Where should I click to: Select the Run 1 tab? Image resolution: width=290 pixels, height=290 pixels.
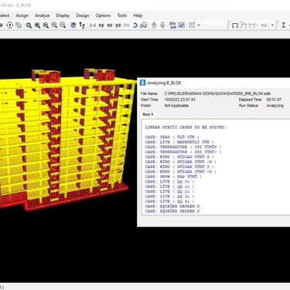click(148, 114)
